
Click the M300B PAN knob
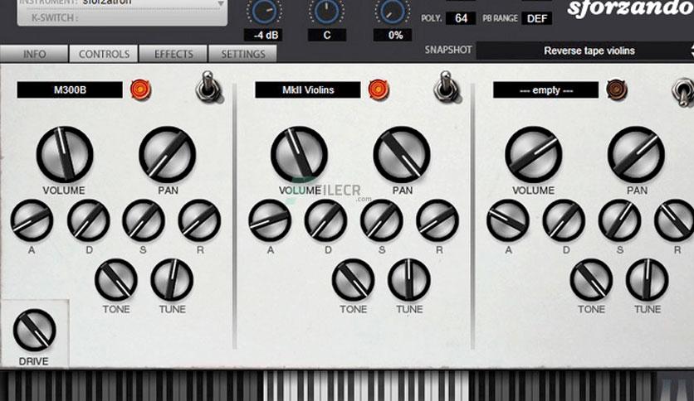pyautogui.click(x=168, y=155)
